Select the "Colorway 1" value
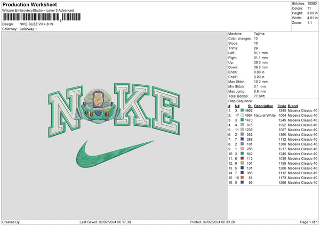320x226 pixels. tap(28, 29)
